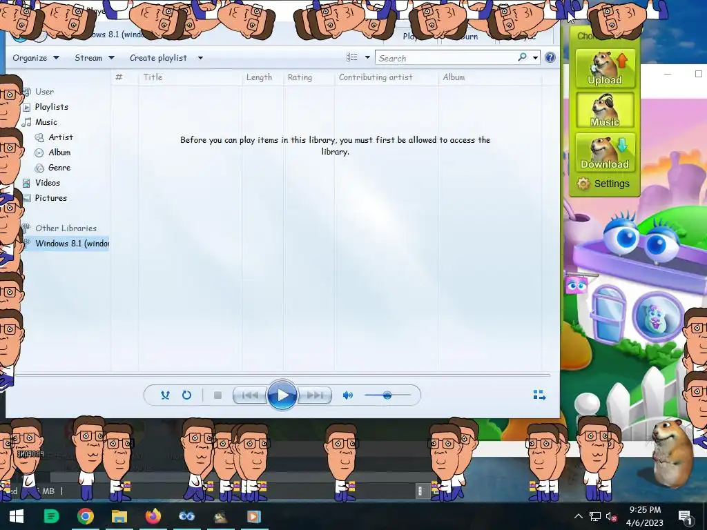Click the hamster Download button
This screenshot has height=530, width=707.
point(605,153)
